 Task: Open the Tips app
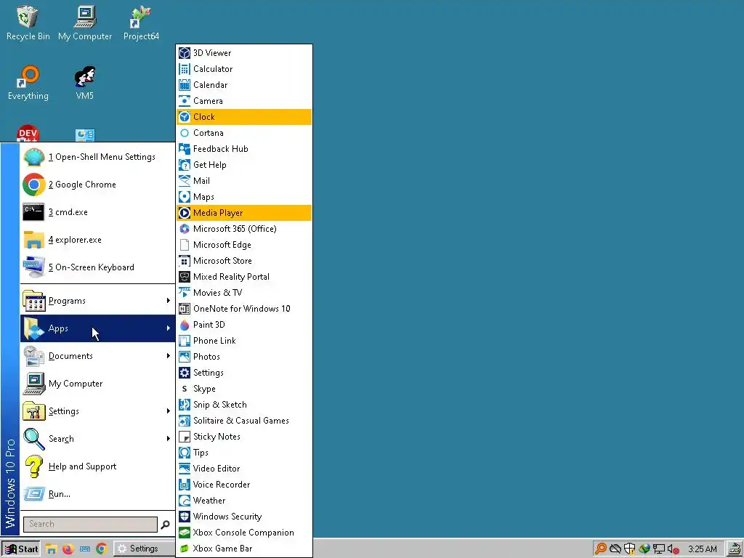point(244,452)
